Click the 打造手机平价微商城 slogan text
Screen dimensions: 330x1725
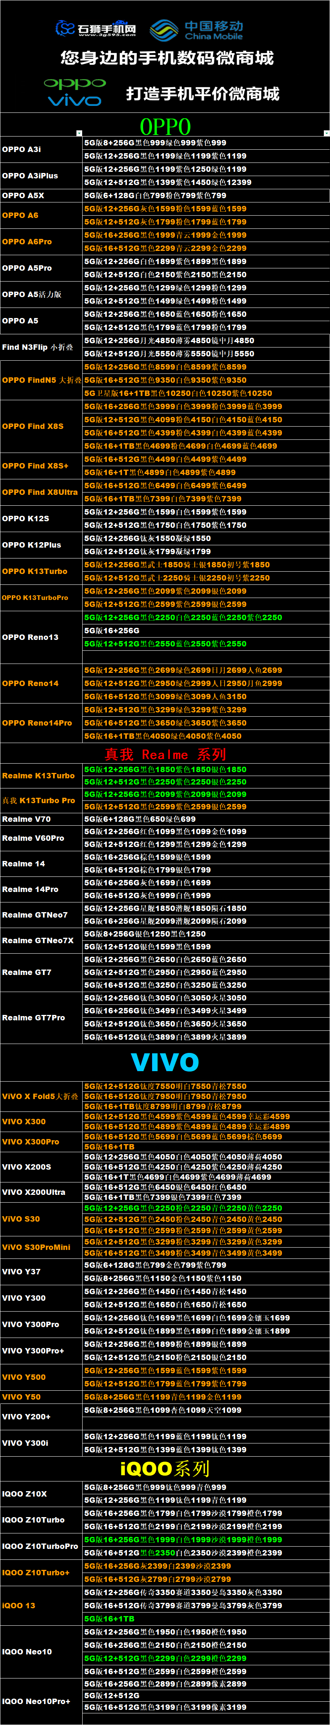point(203,94)
